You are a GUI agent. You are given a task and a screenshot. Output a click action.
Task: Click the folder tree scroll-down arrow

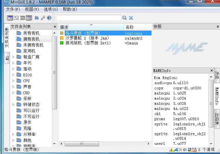coord(54,144)
